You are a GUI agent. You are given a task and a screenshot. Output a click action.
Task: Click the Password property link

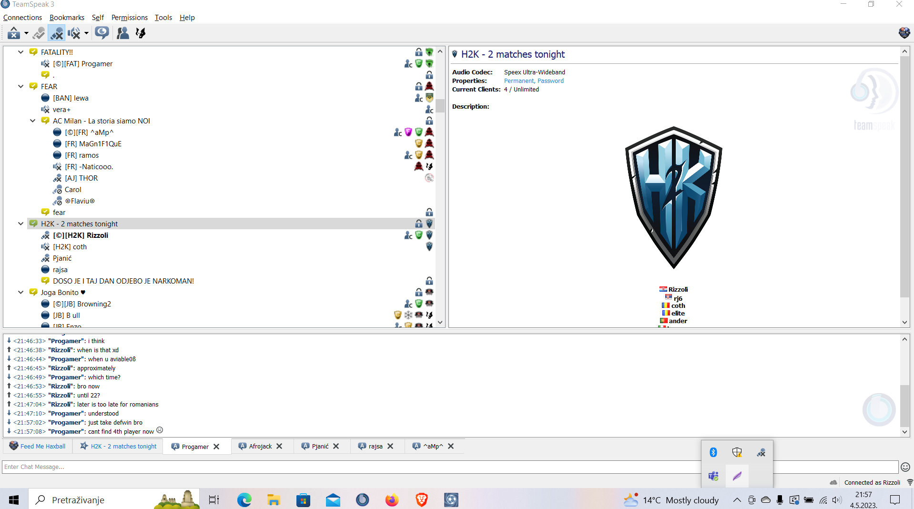tap(550, 81)
